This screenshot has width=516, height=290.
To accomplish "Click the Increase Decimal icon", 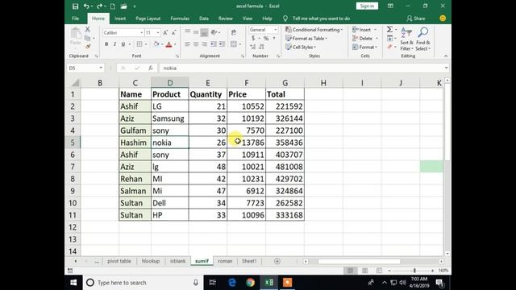I will pyautogui.click(x=252, y=47).
